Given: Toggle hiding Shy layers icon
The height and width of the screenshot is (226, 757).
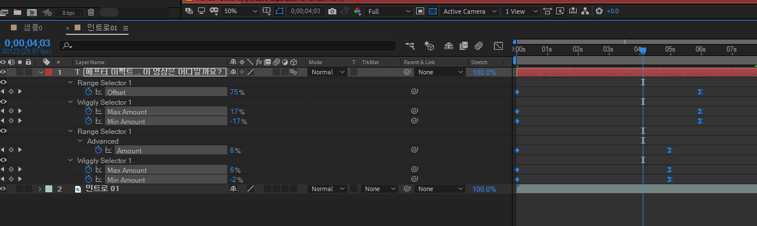Looking at the screenshot, I should click(x=449, y=46).
